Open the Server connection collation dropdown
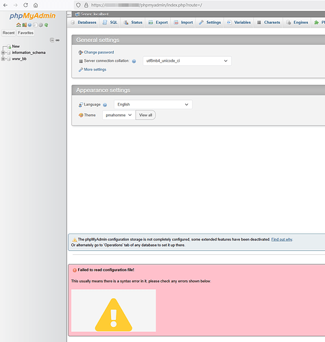 pyautogui.click(x=187, y=61)
